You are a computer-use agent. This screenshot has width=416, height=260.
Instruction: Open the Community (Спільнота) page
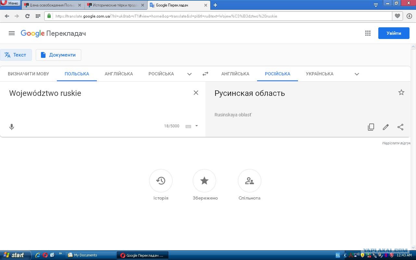pyautogui.click(x=250, y=181)
